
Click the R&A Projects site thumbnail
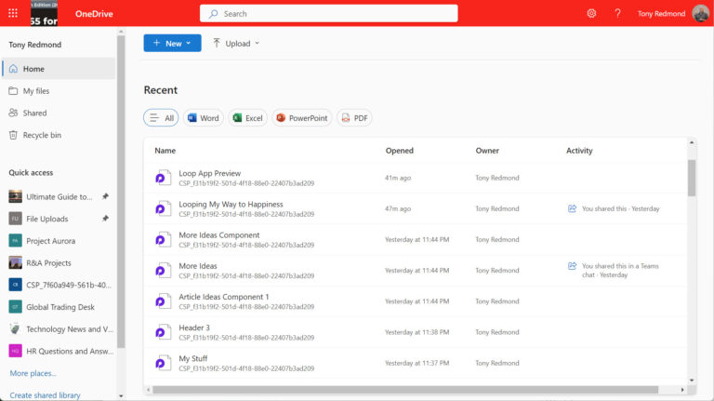15,262
